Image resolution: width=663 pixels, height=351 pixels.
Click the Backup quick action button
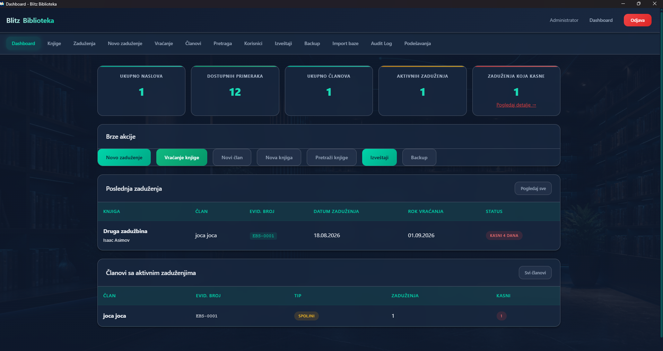pyautogui.click(x=419, y=157)
